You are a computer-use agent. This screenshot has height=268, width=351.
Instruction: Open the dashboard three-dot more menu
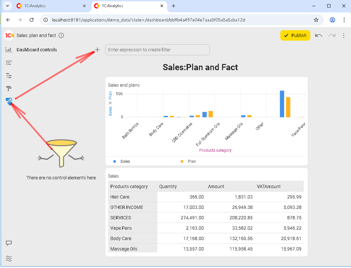tap(344, 35)
